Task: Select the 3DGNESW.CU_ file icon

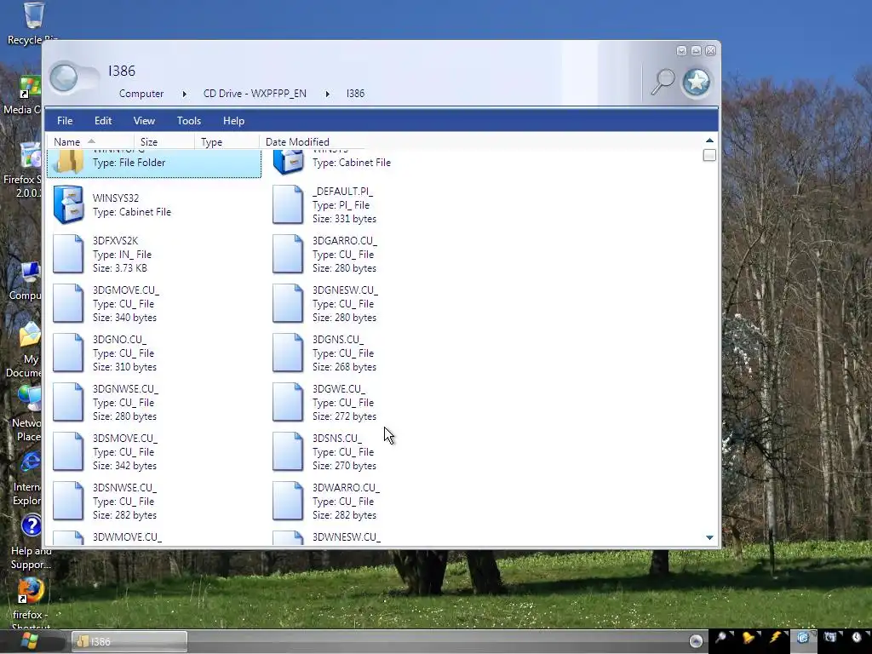Action: (288, 303)
